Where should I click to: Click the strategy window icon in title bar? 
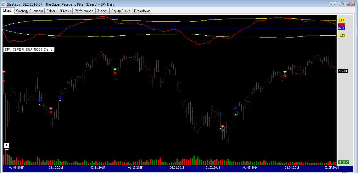[3, 4]
